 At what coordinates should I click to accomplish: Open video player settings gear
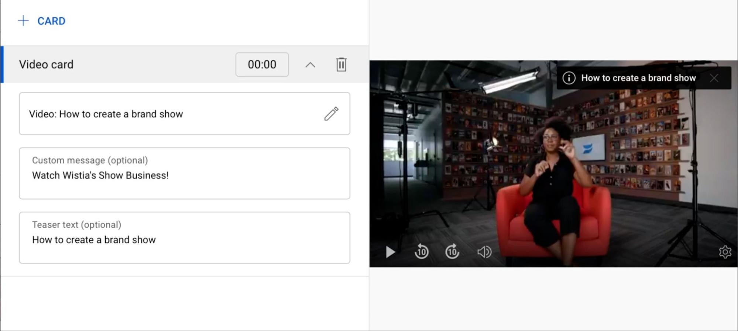725,252
